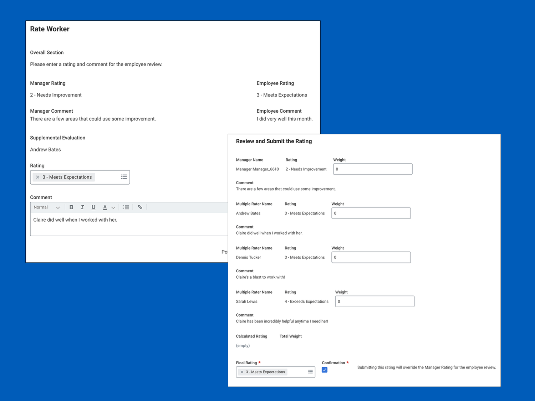The image size is (535, 401).
Task: Click the Supplemental Evaluation name Andrew Bates
Action: [x=45, y=149]
